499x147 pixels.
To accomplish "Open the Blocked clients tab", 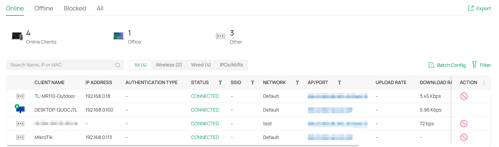I will [x=75, y=8].
